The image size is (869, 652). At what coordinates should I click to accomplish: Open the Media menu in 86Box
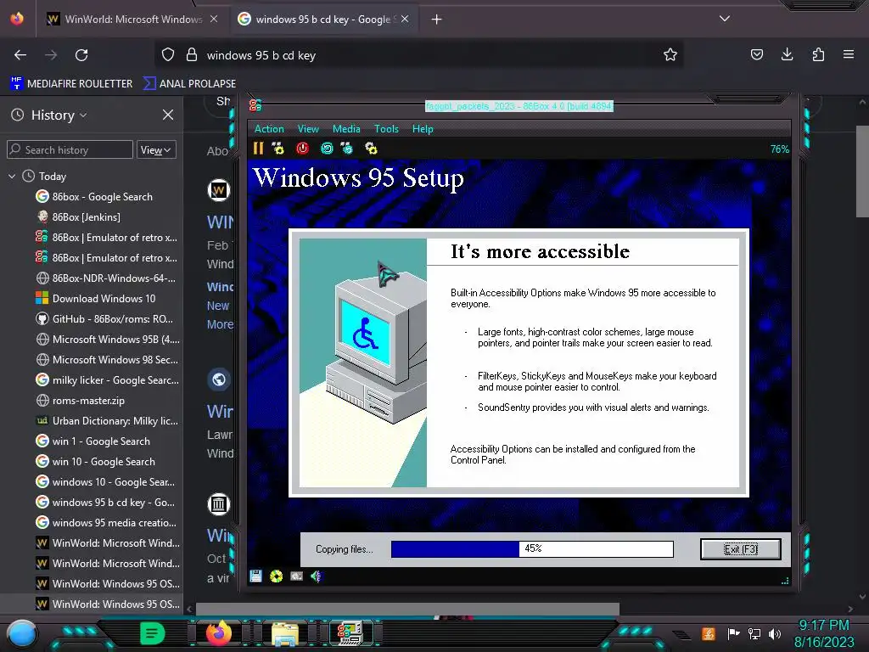pos(346,129)
